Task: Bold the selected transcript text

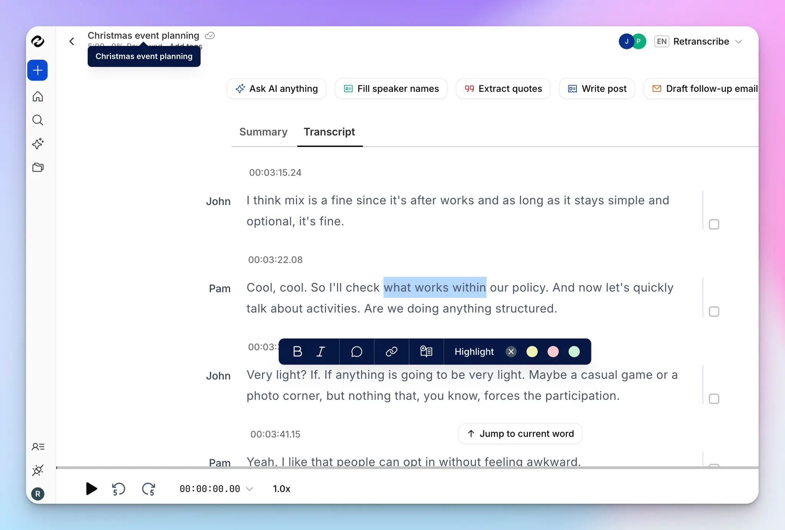Action: [298, 352]
